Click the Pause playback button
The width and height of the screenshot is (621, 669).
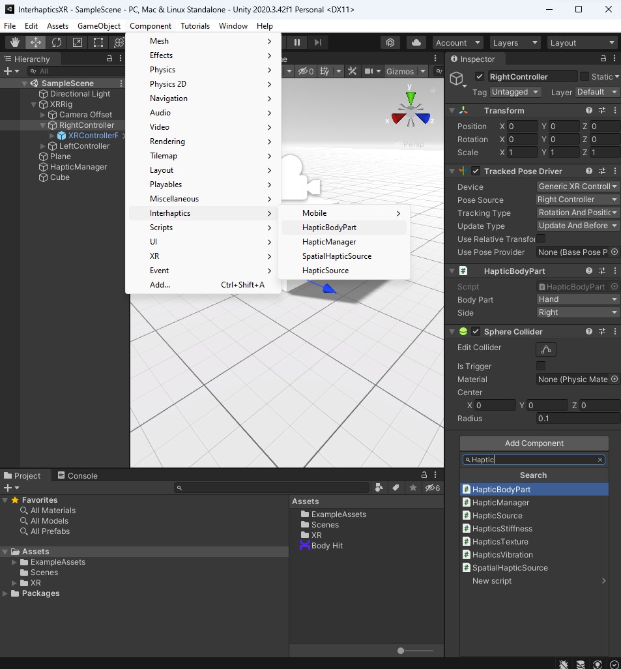click(297, 42)
